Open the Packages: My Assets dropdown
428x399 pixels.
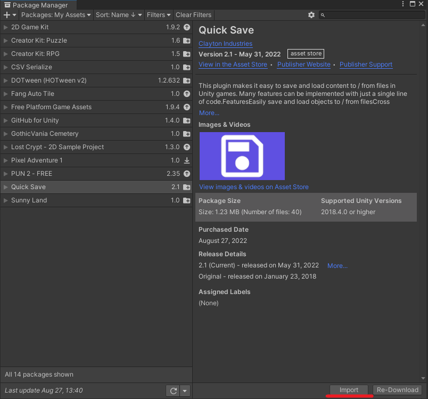pyautogui.click(x=56, y=15)
